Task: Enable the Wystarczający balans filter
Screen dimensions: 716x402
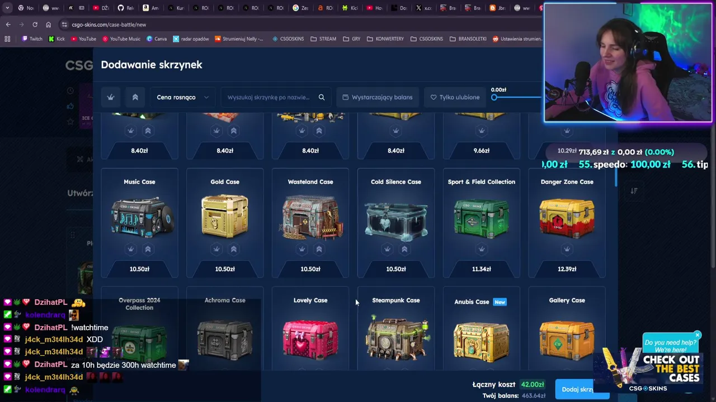Action: coord(377,97)
